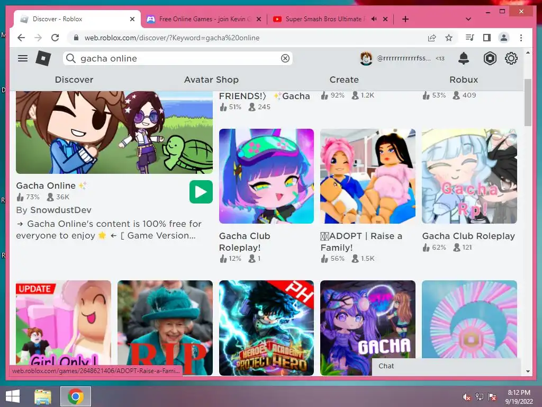Open a new browser tab
This screenshot has width=542, height=407.
tap(405, 19)
